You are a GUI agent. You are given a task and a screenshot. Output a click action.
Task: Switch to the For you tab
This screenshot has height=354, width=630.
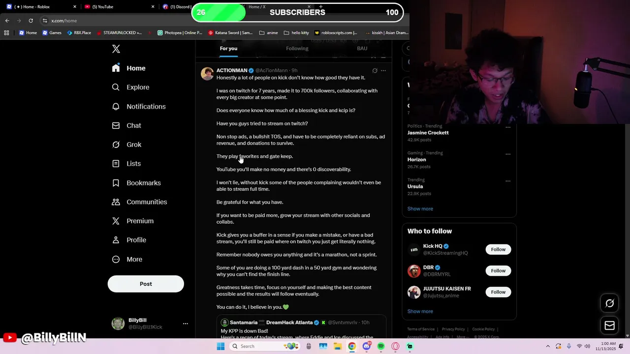pyautogui.click(x=228, y=48)
